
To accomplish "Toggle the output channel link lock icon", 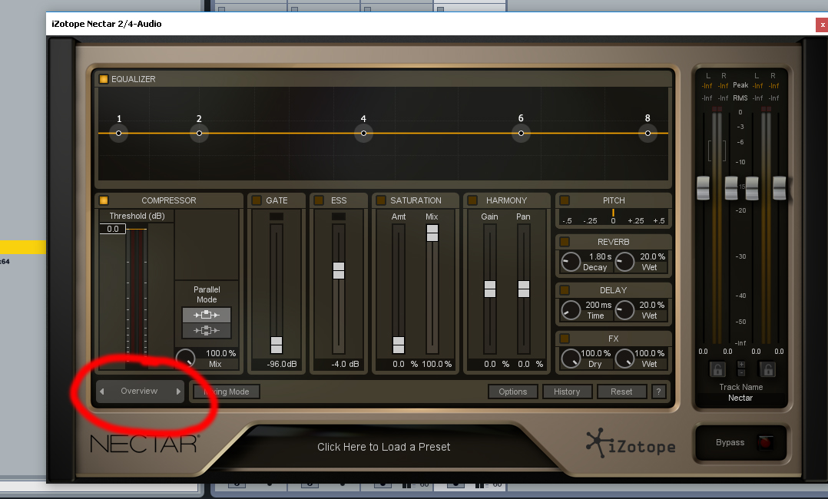I will point(767,369).
